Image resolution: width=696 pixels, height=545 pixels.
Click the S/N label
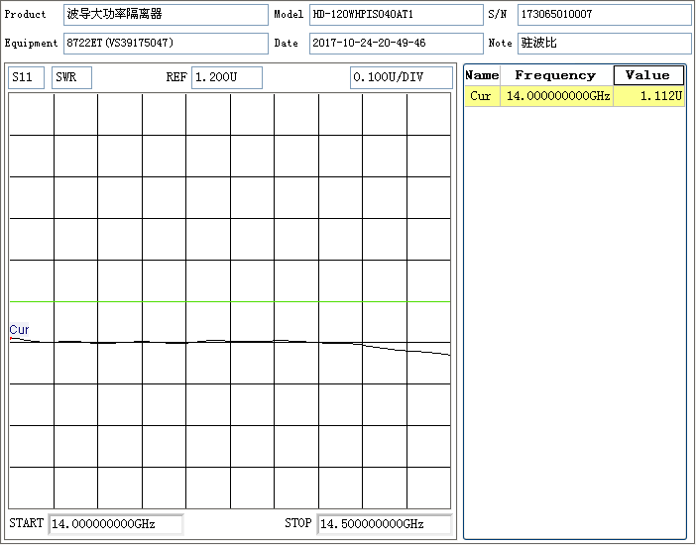tap(497, 14)
